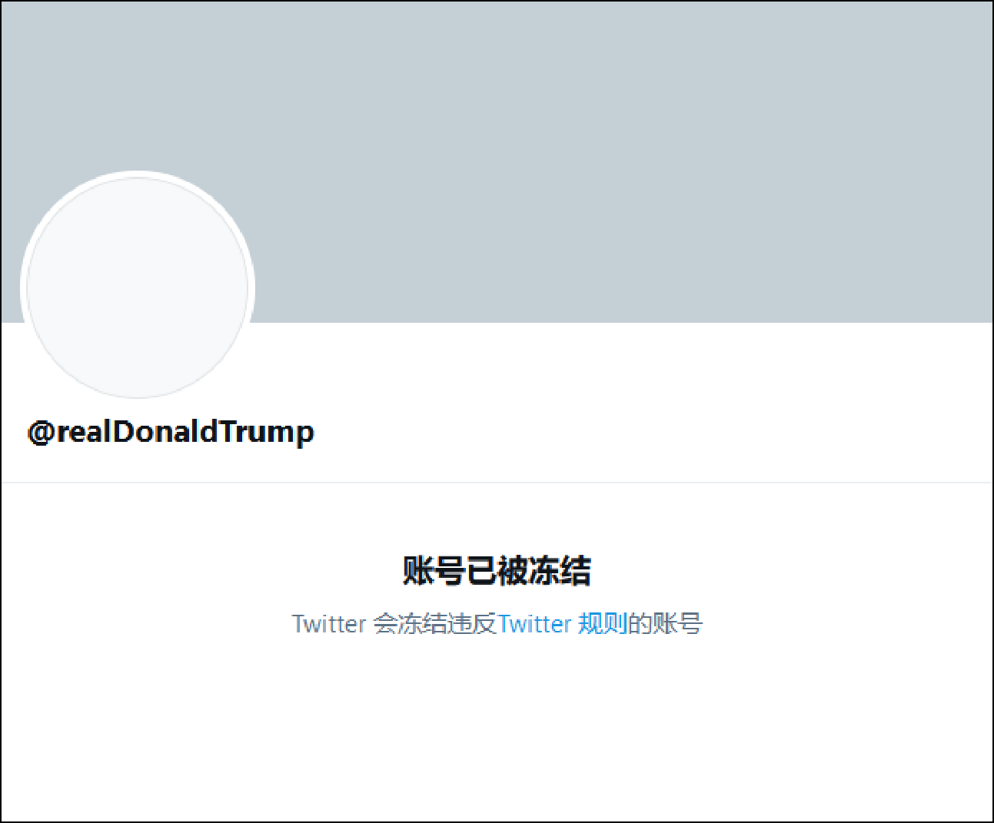Click the white ring border around the avatar
The width and height of the screenshot is (994, 823).
tap(138, 174)
